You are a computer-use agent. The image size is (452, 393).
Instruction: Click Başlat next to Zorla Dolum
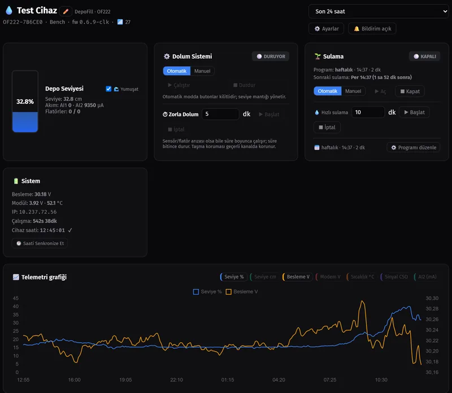(x=269, y=115)
